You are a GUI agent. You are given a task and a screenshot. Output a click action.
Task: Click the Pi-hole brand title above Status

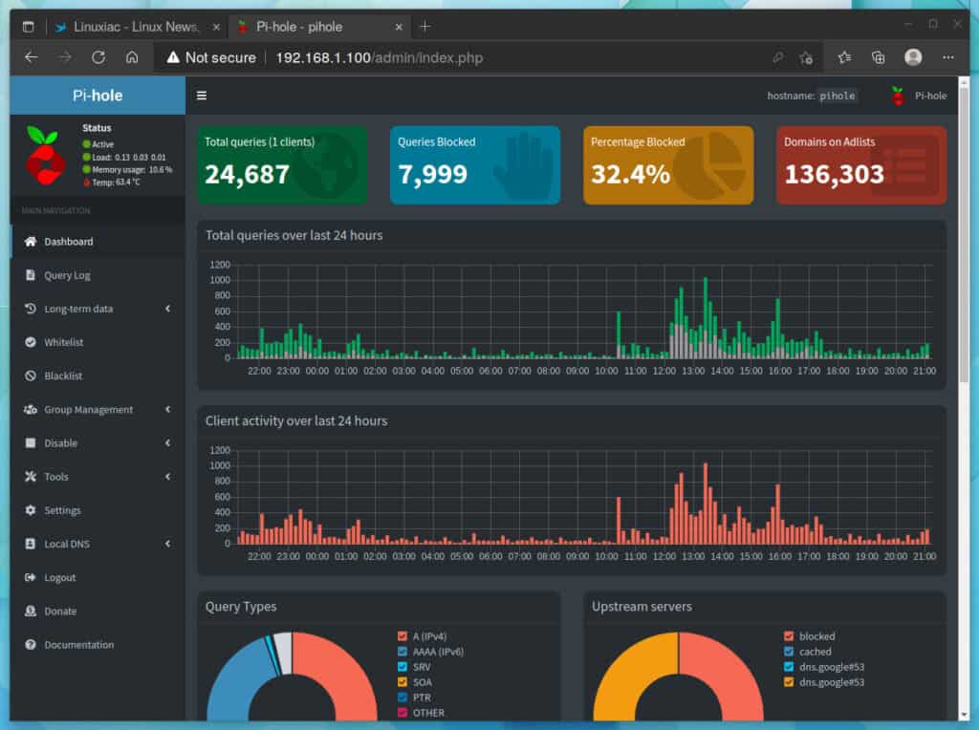click(98, 96)
